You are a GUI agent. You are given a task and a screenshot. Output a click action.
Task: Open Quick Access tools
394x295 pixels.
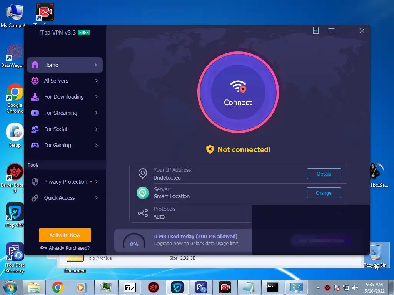coord(65,198)
